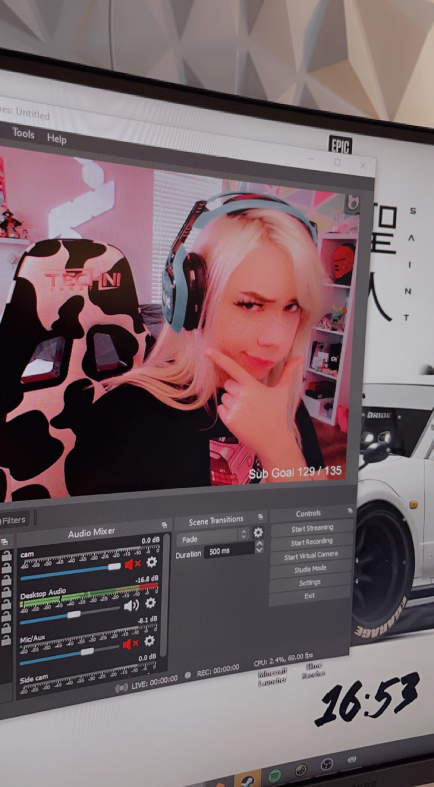434x787 pixels.
Task: Click the Mic/Aux volume slider handle
Action: pos(87,652)
